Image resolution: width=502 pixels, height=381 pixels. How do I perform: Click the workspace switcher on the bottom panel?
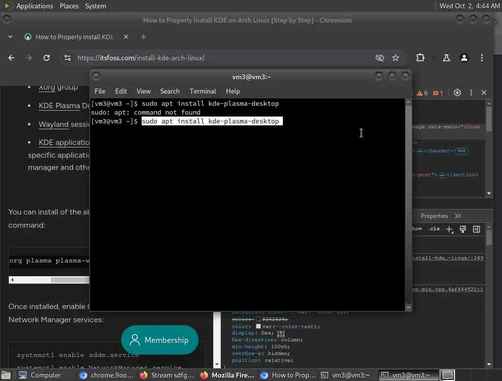tap(447, 375)
